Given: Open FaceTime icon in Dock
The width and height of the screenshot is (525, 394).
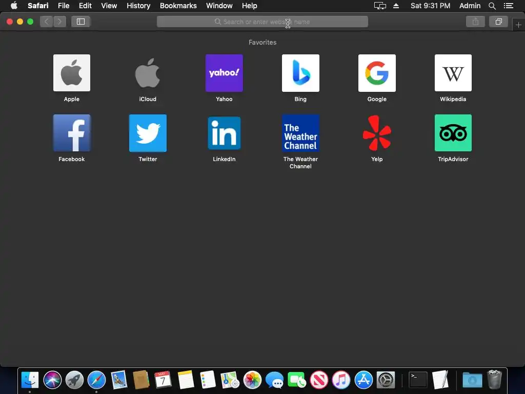Looking at the screenshot, I should point(297,380).
